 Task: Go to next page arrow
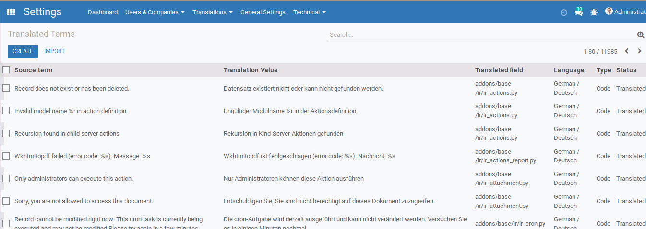pos(640,51)
